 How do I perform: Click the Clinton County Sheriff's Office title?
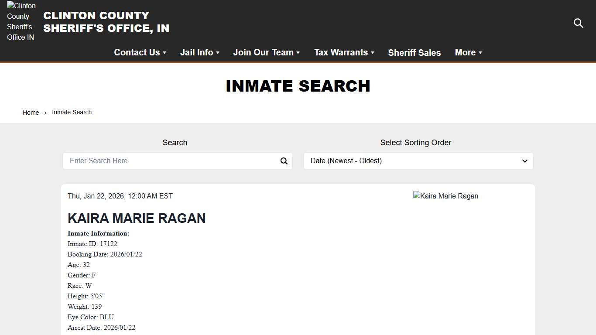tap(106, 21)
